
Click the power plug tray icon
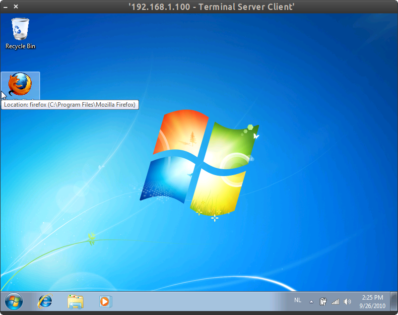323,302
